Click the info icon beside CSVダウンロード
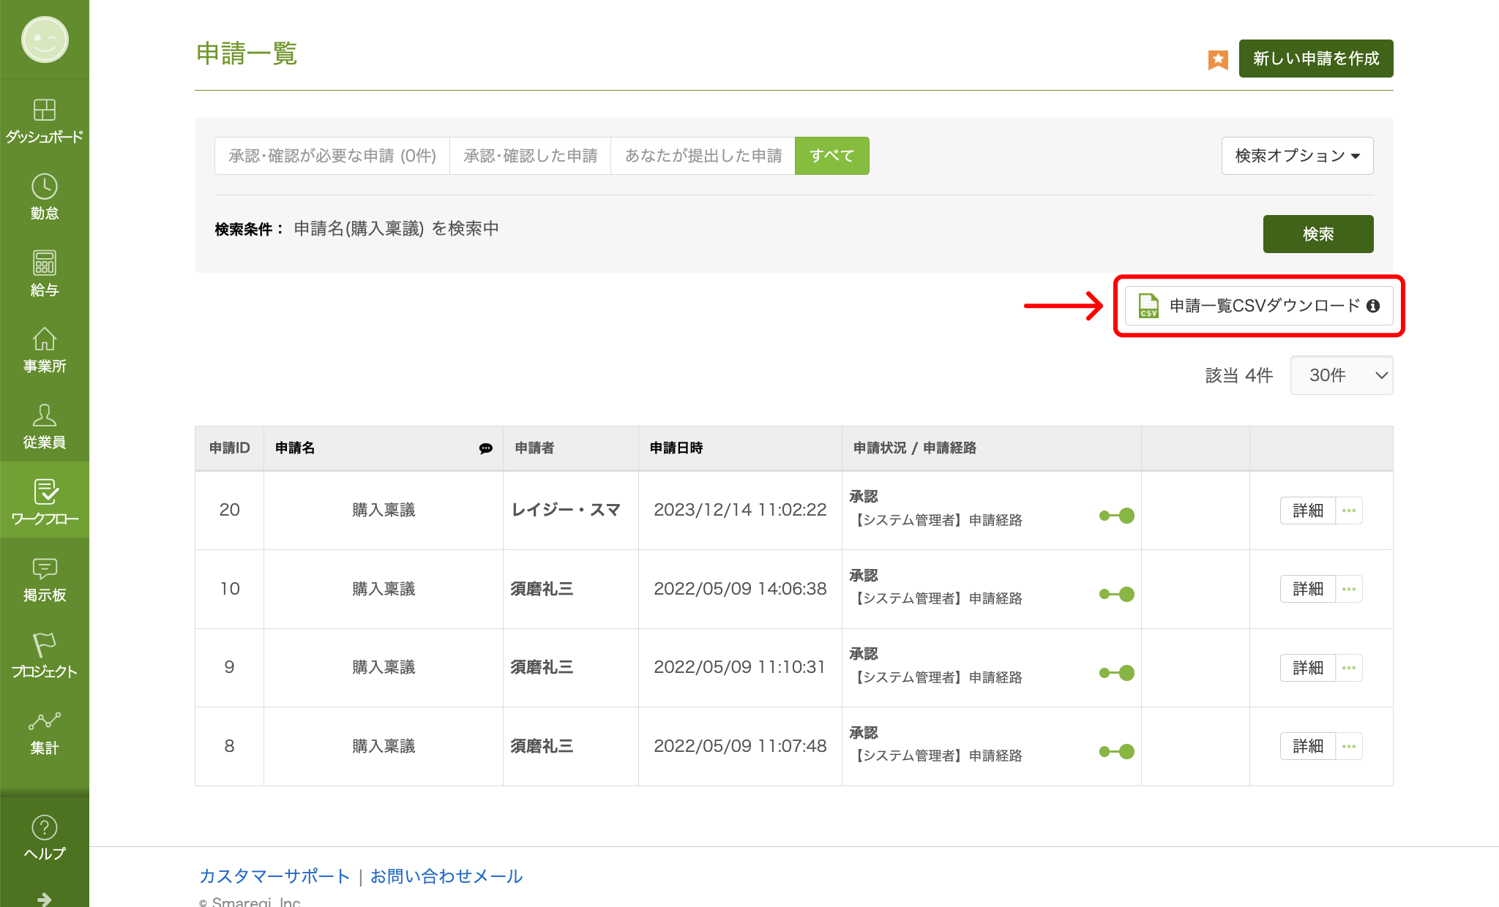The width and height of the screenshot is (1499, 907). (x=1373, y=306)
